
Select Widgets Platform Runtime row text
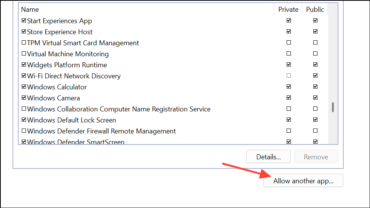click(x=67, y=65)
